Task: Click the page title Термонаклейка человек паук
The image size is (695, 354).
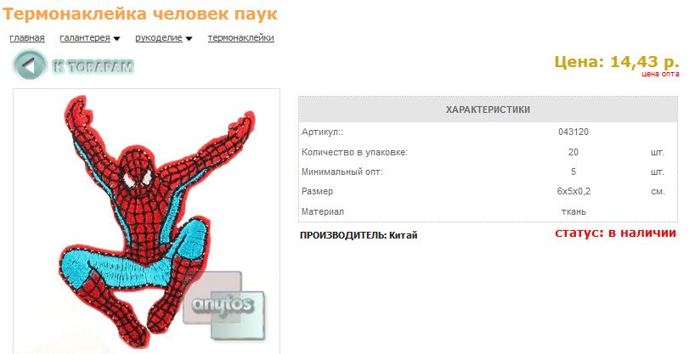Action: click(x=140, y=14)
